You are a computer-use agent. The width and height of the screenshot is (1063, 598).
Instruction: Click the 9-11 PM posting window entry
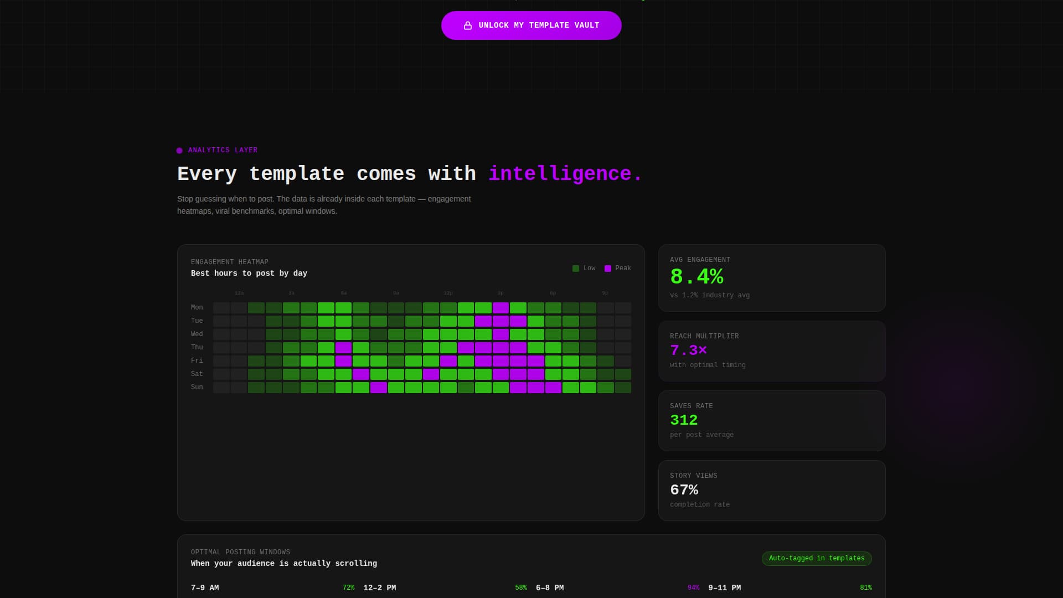[x=724, y=587]
